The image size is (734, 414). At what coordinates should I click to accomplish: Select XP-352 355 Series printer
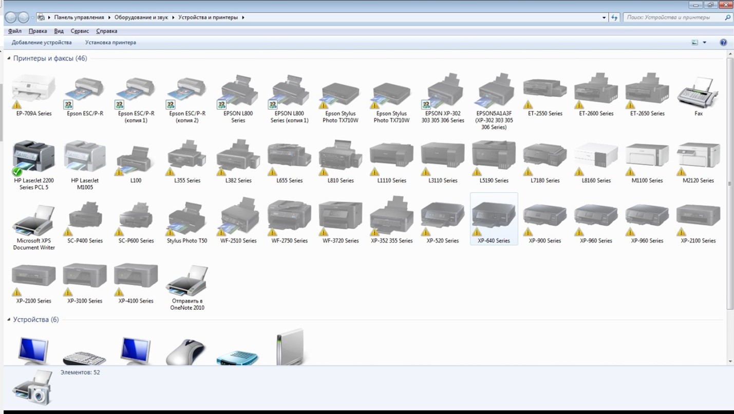[392, 220]
